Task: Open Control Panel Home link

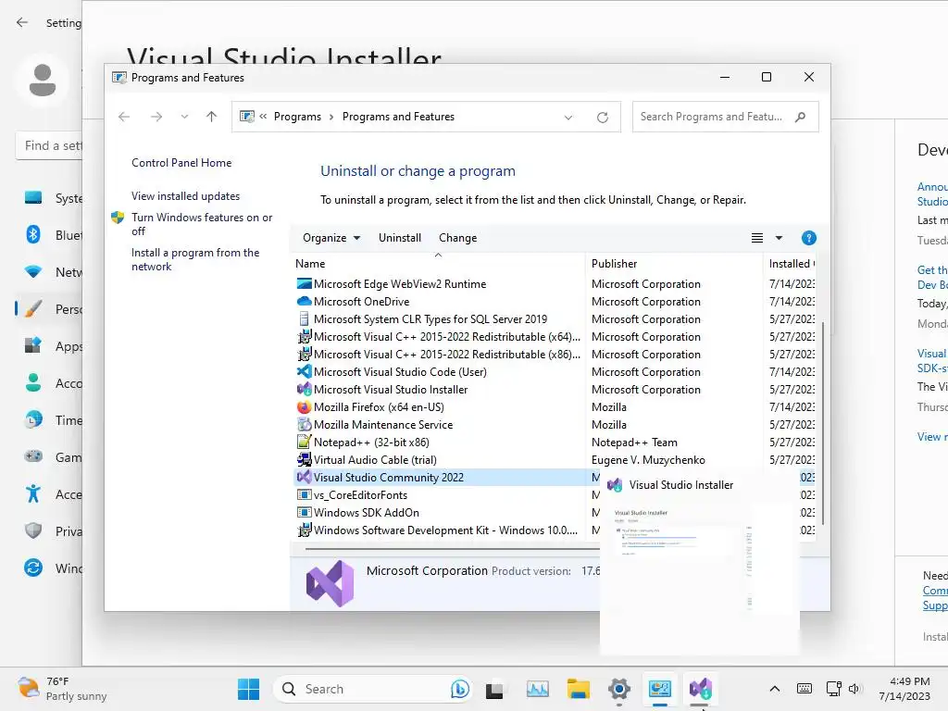Action: (181, 163)
